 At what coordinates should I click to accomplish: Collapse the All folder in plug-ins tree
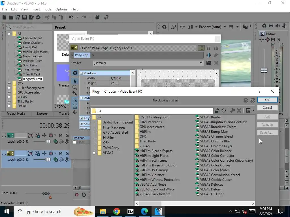tap(9, 34)
